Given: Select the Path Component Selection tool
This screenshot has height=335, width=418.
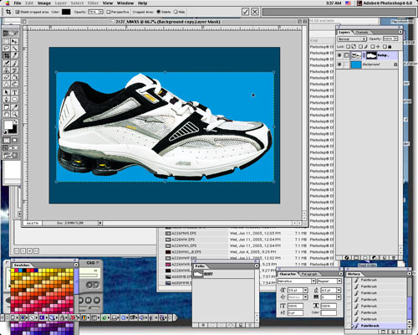Looking at the screenshot, I should pos(7,92).
